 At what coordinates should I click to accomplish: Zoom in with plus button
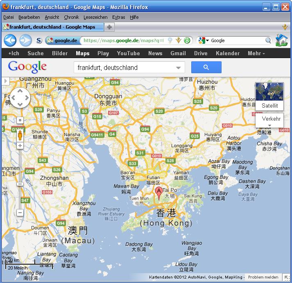(x=20, y=146)
